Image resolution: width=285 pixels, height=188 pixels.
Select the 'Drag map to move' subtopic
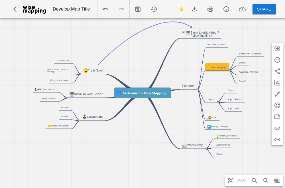pos(60,80)
